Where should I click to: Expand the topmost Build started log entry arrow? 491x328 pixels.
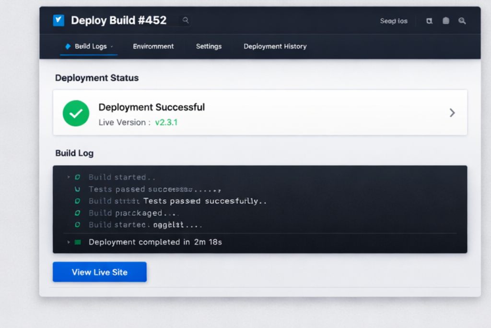69,177
